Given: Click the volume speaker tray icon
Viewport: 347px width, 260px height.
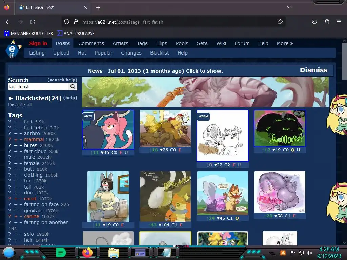Looking at the screenshot, I should pyautogui.click(x=309, y=253).
